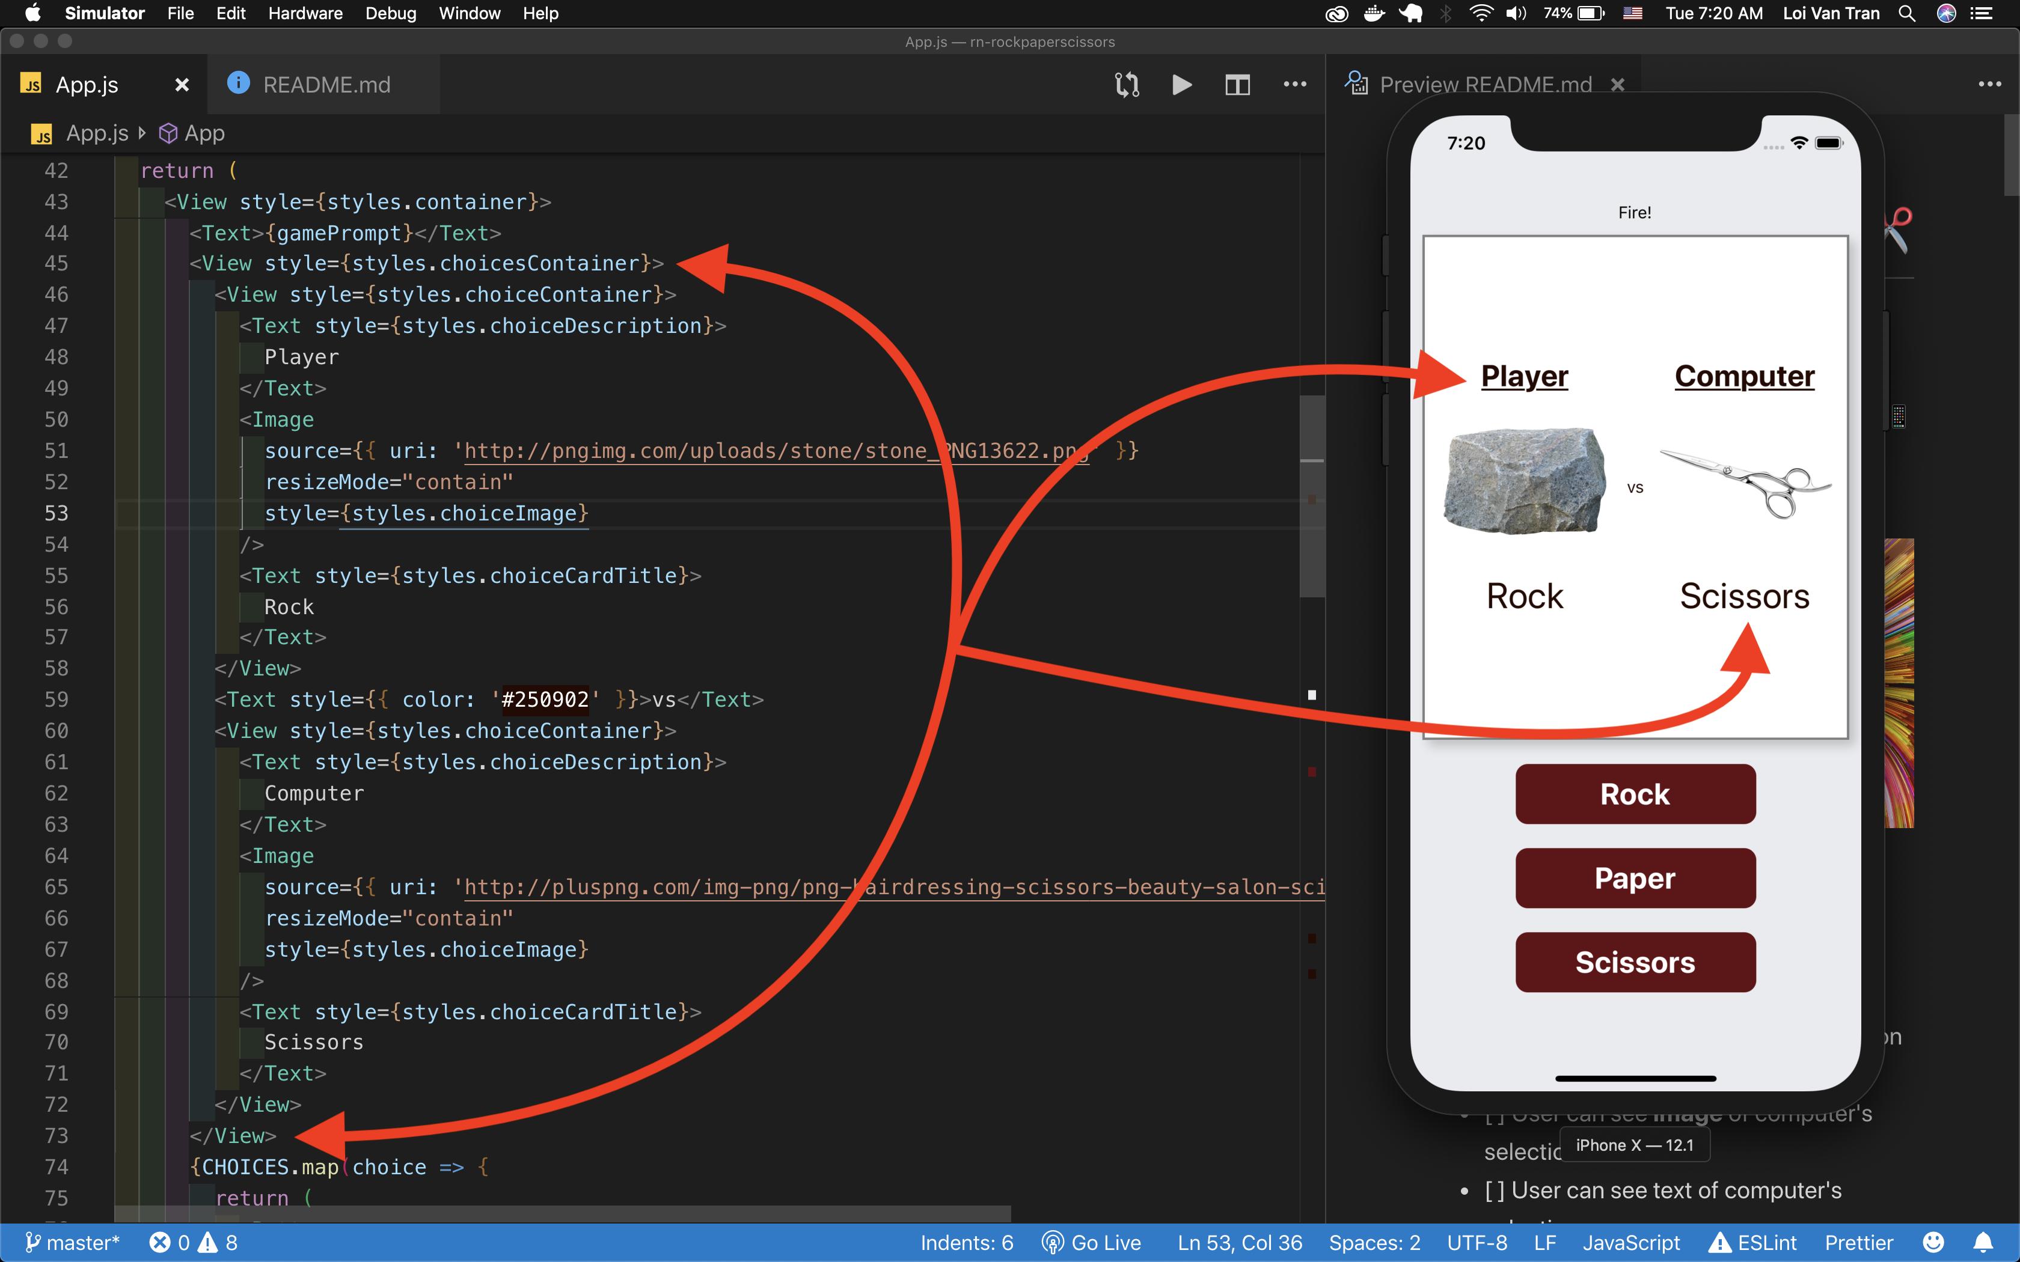Click the #250902 color value

click(x=545, y=700)
